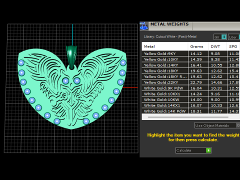Click the SPG column header
Viewport: 240px width, 180px height.
[x=233, y=46]
